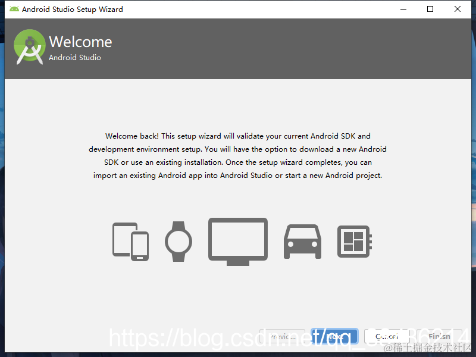The height and width of the screenshot is (357, 476).
Task: Maximize the Setup Wizard window
Action: [x=430, y=9]
